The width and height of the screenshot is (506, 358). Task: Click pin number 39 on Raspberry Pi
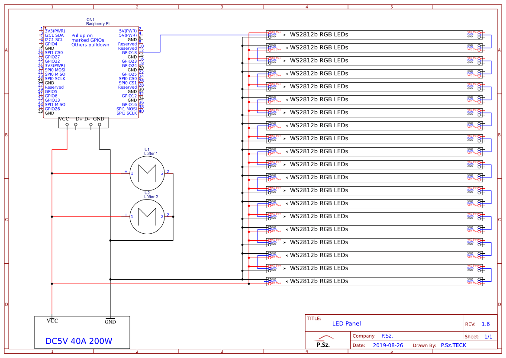(41, 111)
